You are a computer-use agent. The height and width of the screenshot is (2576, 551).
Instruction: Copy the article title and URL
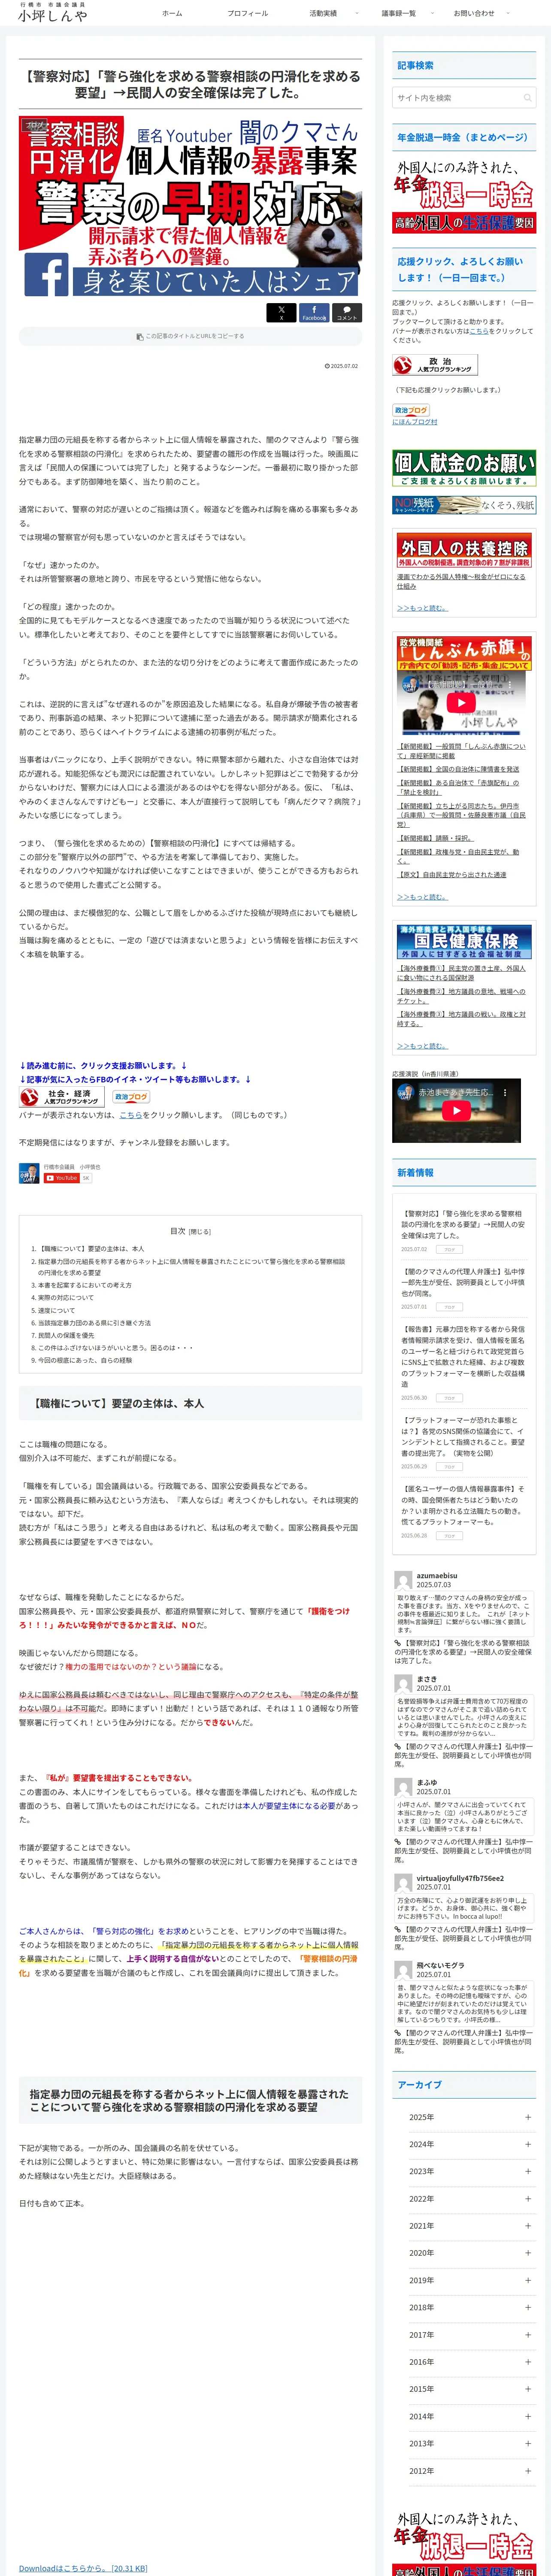(x=190, y=336)
